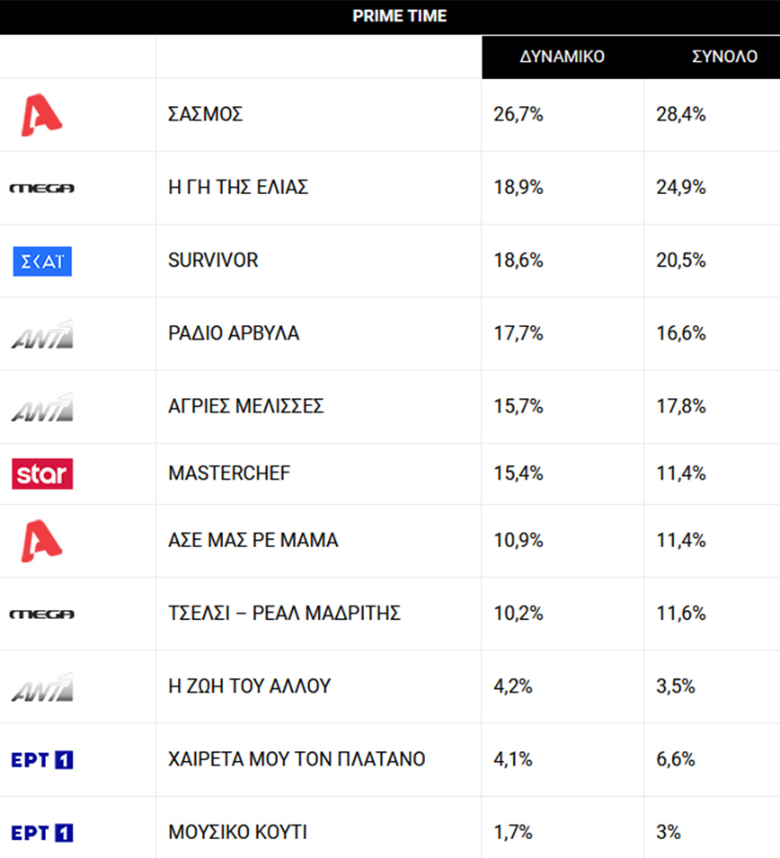Screen dimensions: 780x858
Task: Click the Alpha logo beside ΣΑΣΜΟΣ
Action: 41,115
